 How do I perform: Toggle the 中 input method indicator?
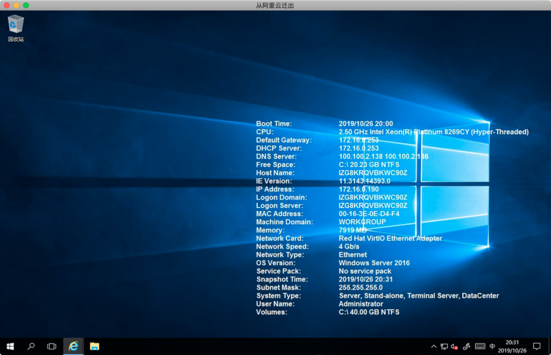click(x=492, y=346)
